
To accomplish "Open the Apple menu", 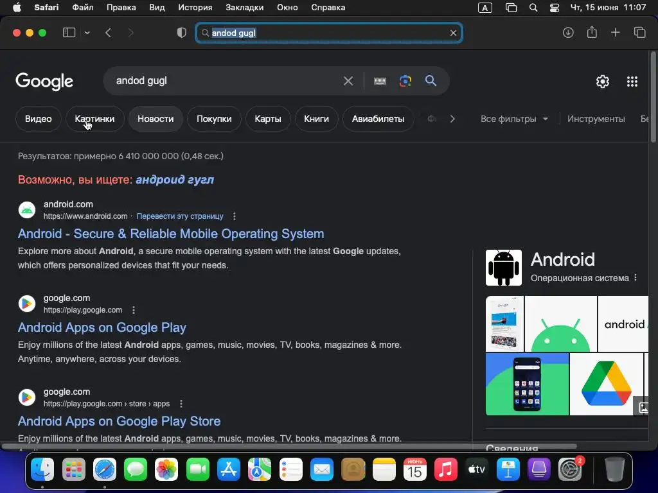I will [17, 8].
